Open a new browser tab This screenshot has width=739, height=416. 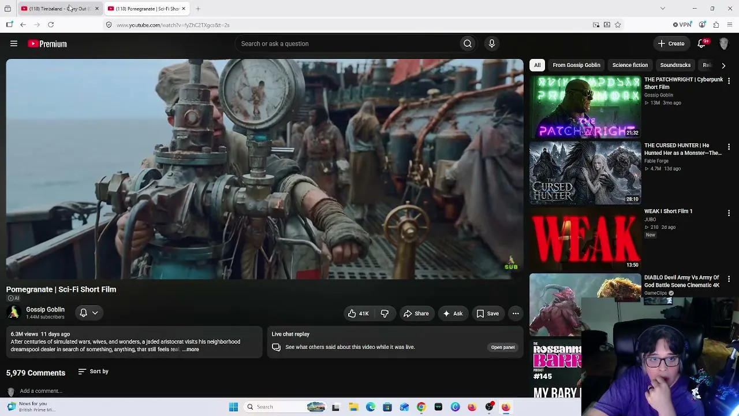pos(197,9)
